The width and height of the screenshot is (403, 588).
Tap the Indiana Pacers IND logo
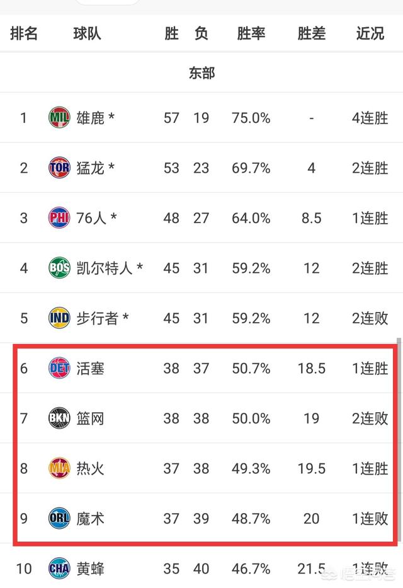(59, 318)
